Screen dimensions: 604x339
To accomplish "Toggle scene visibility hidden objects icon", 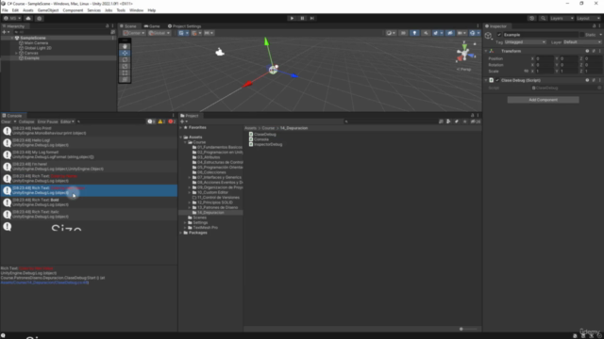I will (x=450, y=33).
